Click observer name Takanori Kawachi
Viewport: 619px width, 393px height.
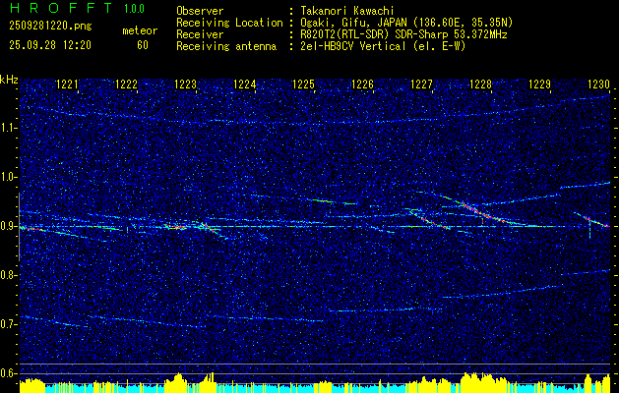click(x=347, y=11)
